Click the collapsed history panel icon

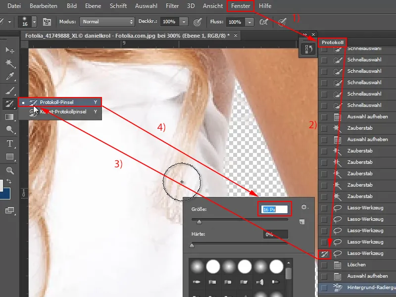click(x=308, y=49)
